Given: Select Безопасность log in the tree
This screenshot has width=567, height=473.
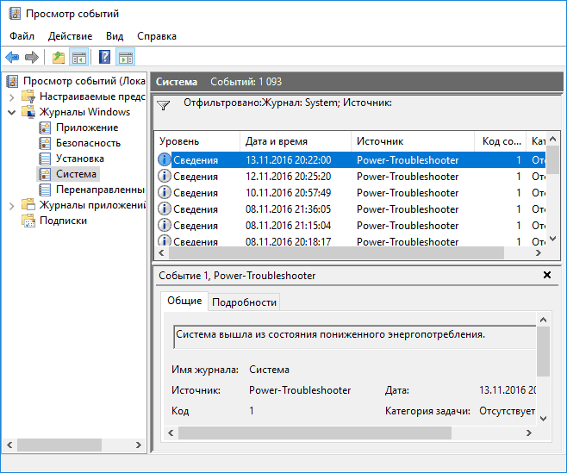Looking at the screenshot, I should click(88, 143).
